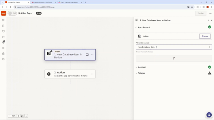Open the browser side panel icon
This screenshot has width=214, height=120.
203,7
